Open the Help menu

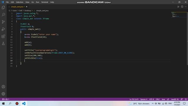coord(52,2)
